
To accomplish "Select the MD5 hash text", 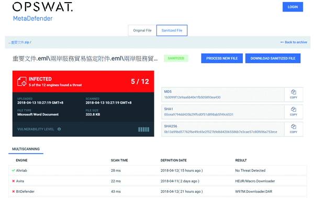I will [192, 97].
